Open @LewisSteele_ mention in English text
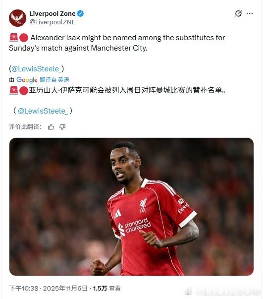The image size is (264, 299). coord(36,69)
